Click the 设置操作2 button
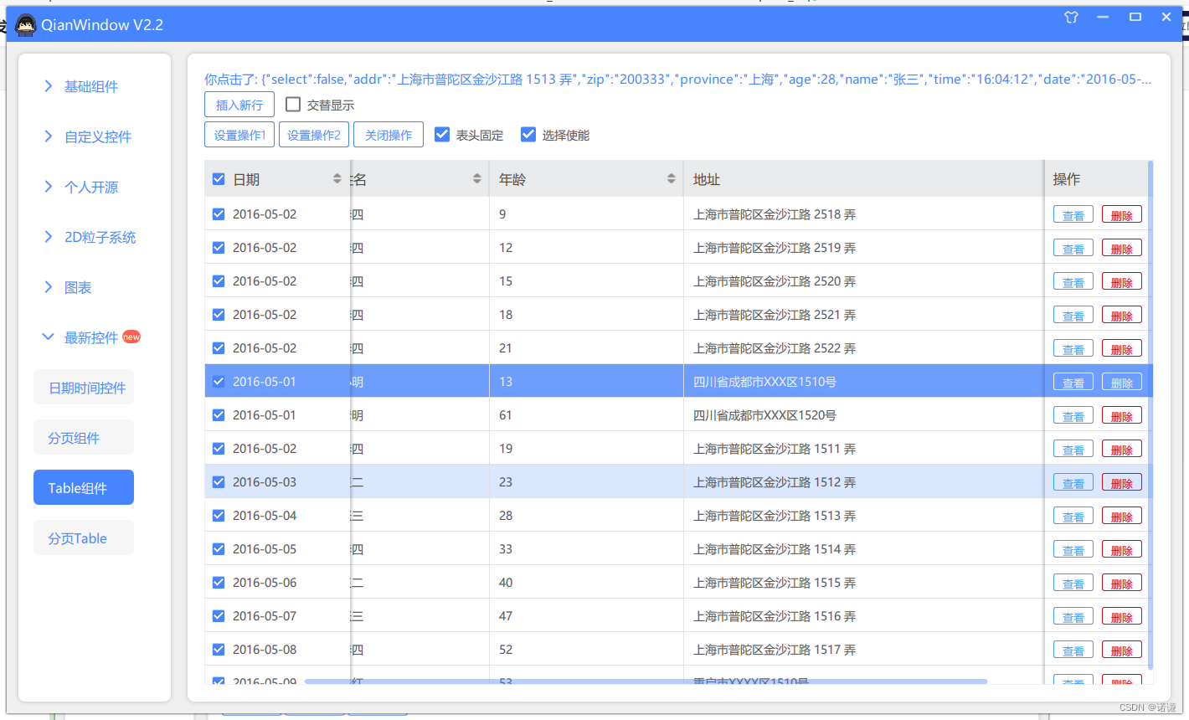Screen dimensions: 1189x720 coord(314,135)
